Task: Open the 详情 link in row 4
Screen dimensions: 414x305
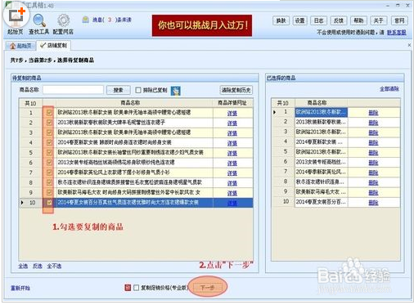Action: pos(232,143)
